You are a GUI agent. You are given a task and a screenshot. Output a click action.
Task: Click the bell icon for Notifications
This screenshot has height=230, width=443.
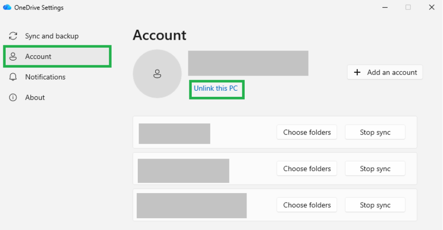[x=13, y=77]
